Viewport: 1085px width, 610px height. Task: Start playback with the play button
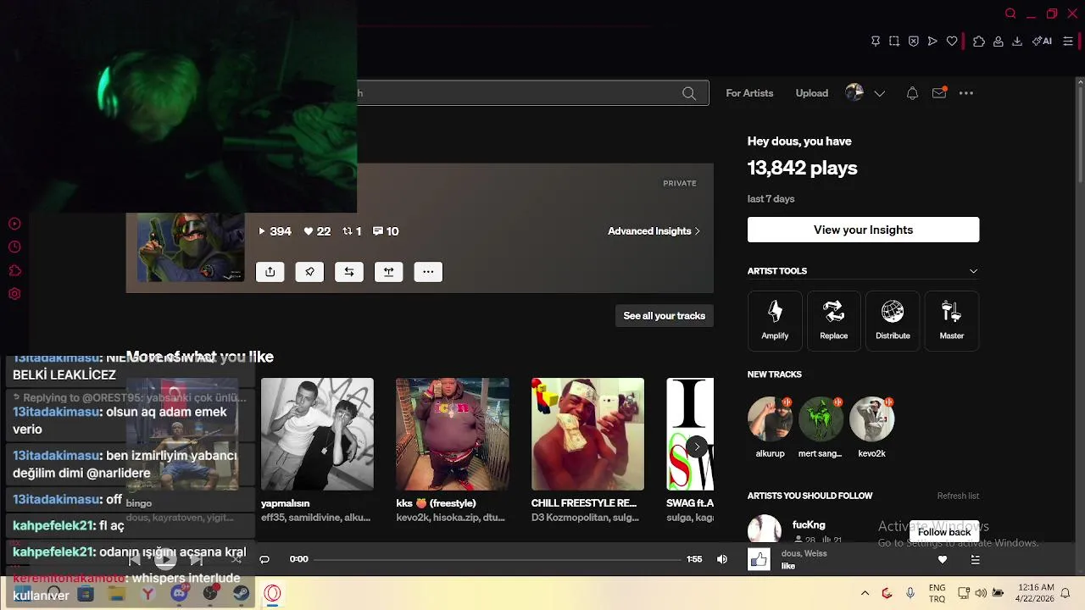click(165, 559)
